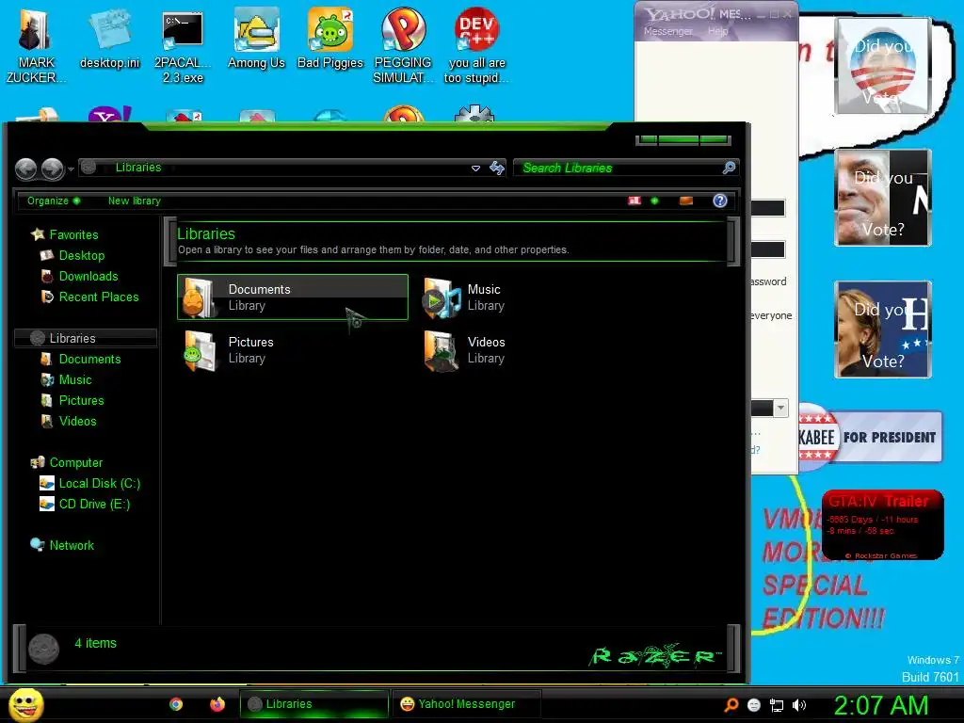Click the refresh button beside address bar

click(x=497, y=168)
